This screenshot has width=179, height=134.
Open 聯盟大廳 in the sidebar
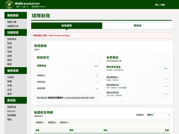pos(12,22)
